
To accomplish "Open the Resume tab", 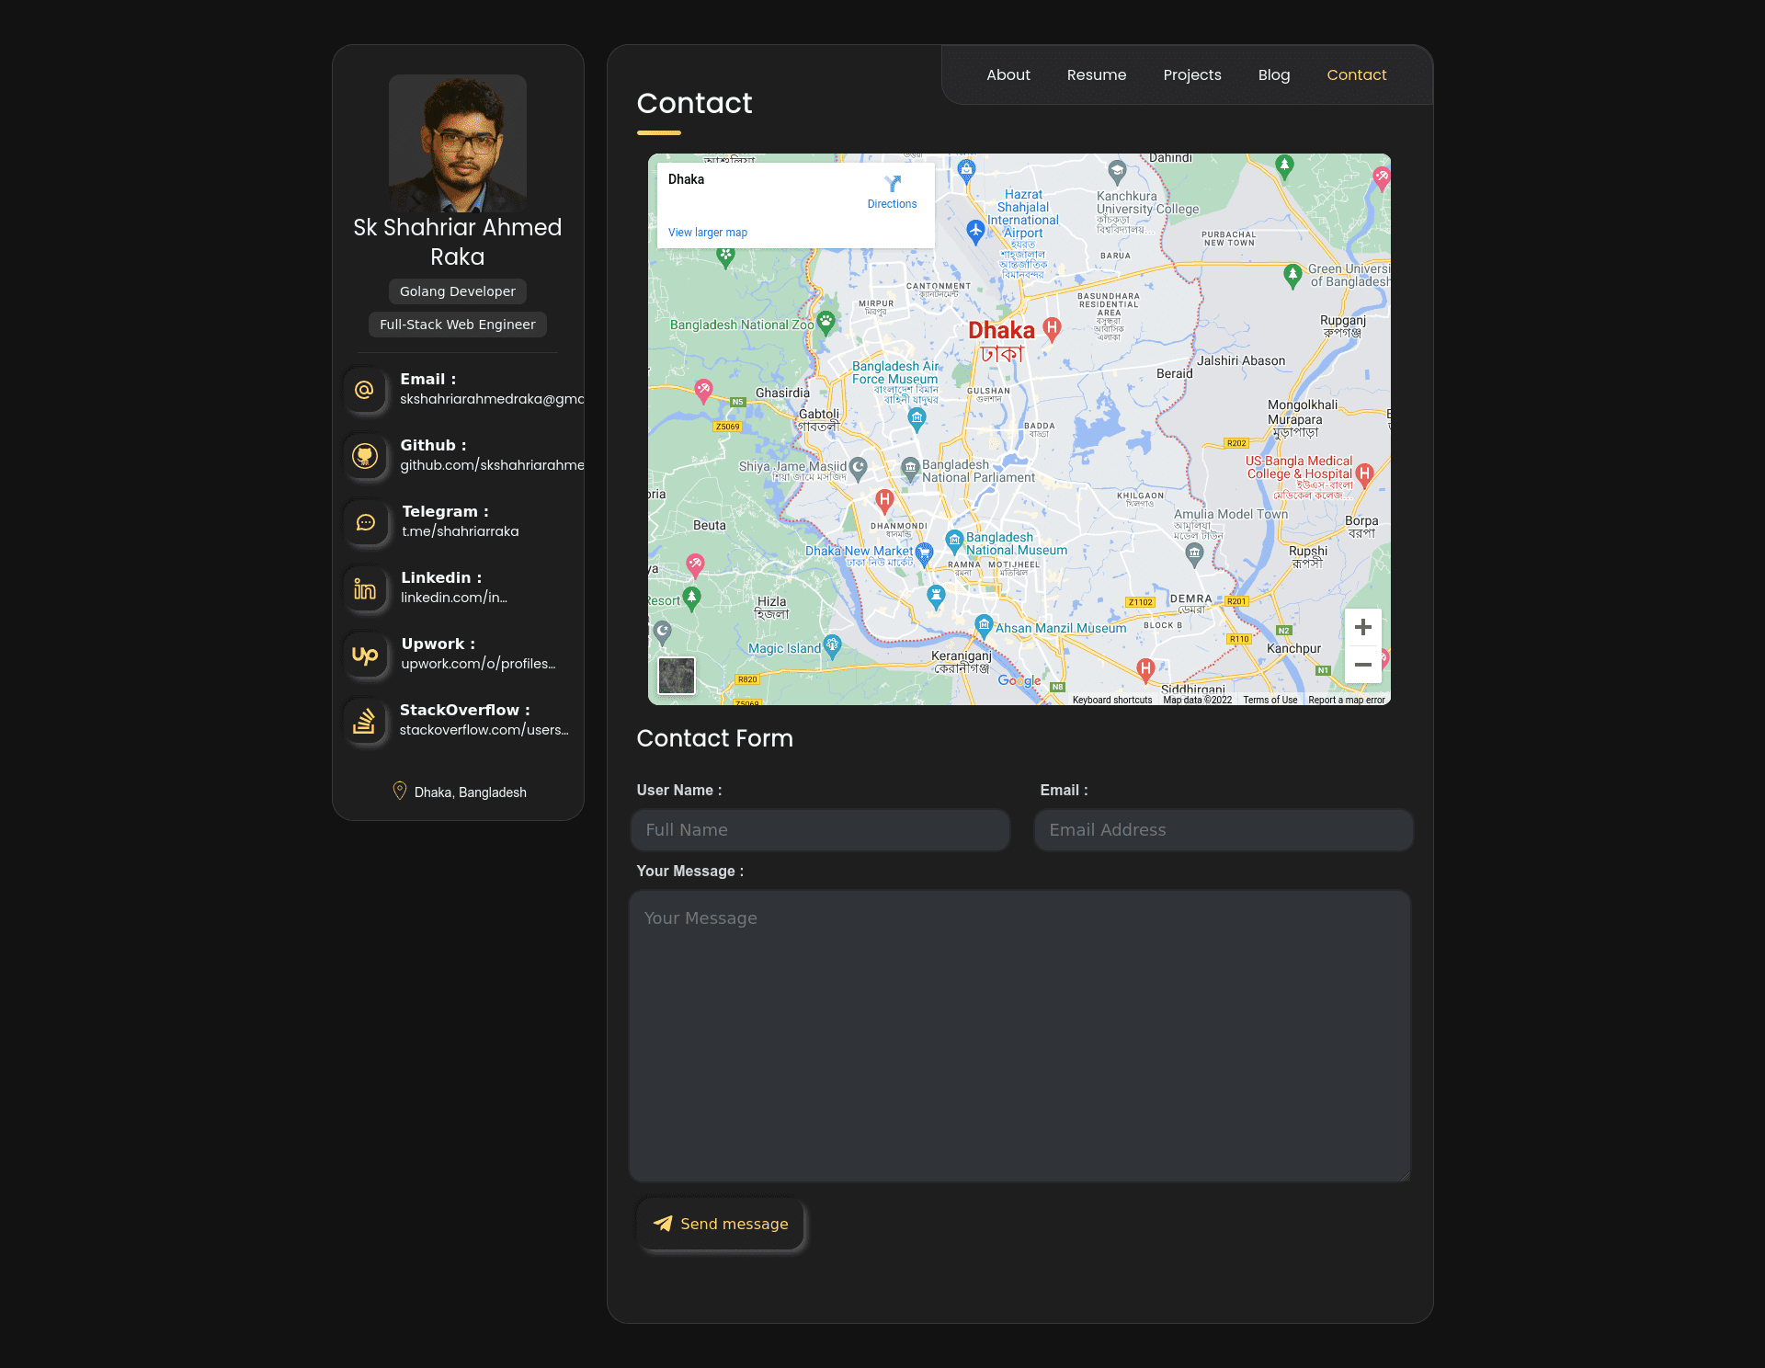I will [x=1097, y=75].
